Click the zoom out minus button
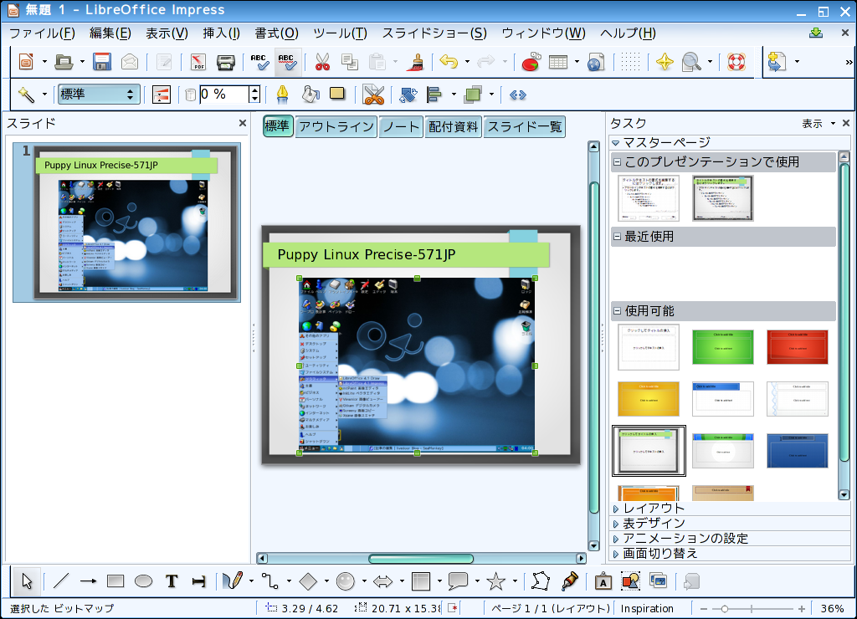The width and height of the screenshot is (857, 619). click(703, 609)
